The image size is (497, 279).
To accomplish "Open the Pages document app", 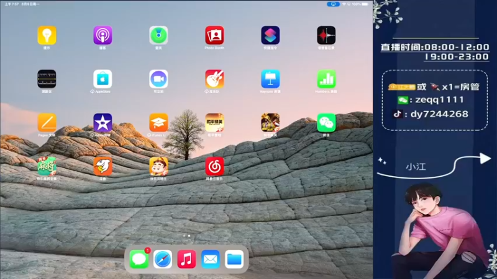I will coord(47,122).
